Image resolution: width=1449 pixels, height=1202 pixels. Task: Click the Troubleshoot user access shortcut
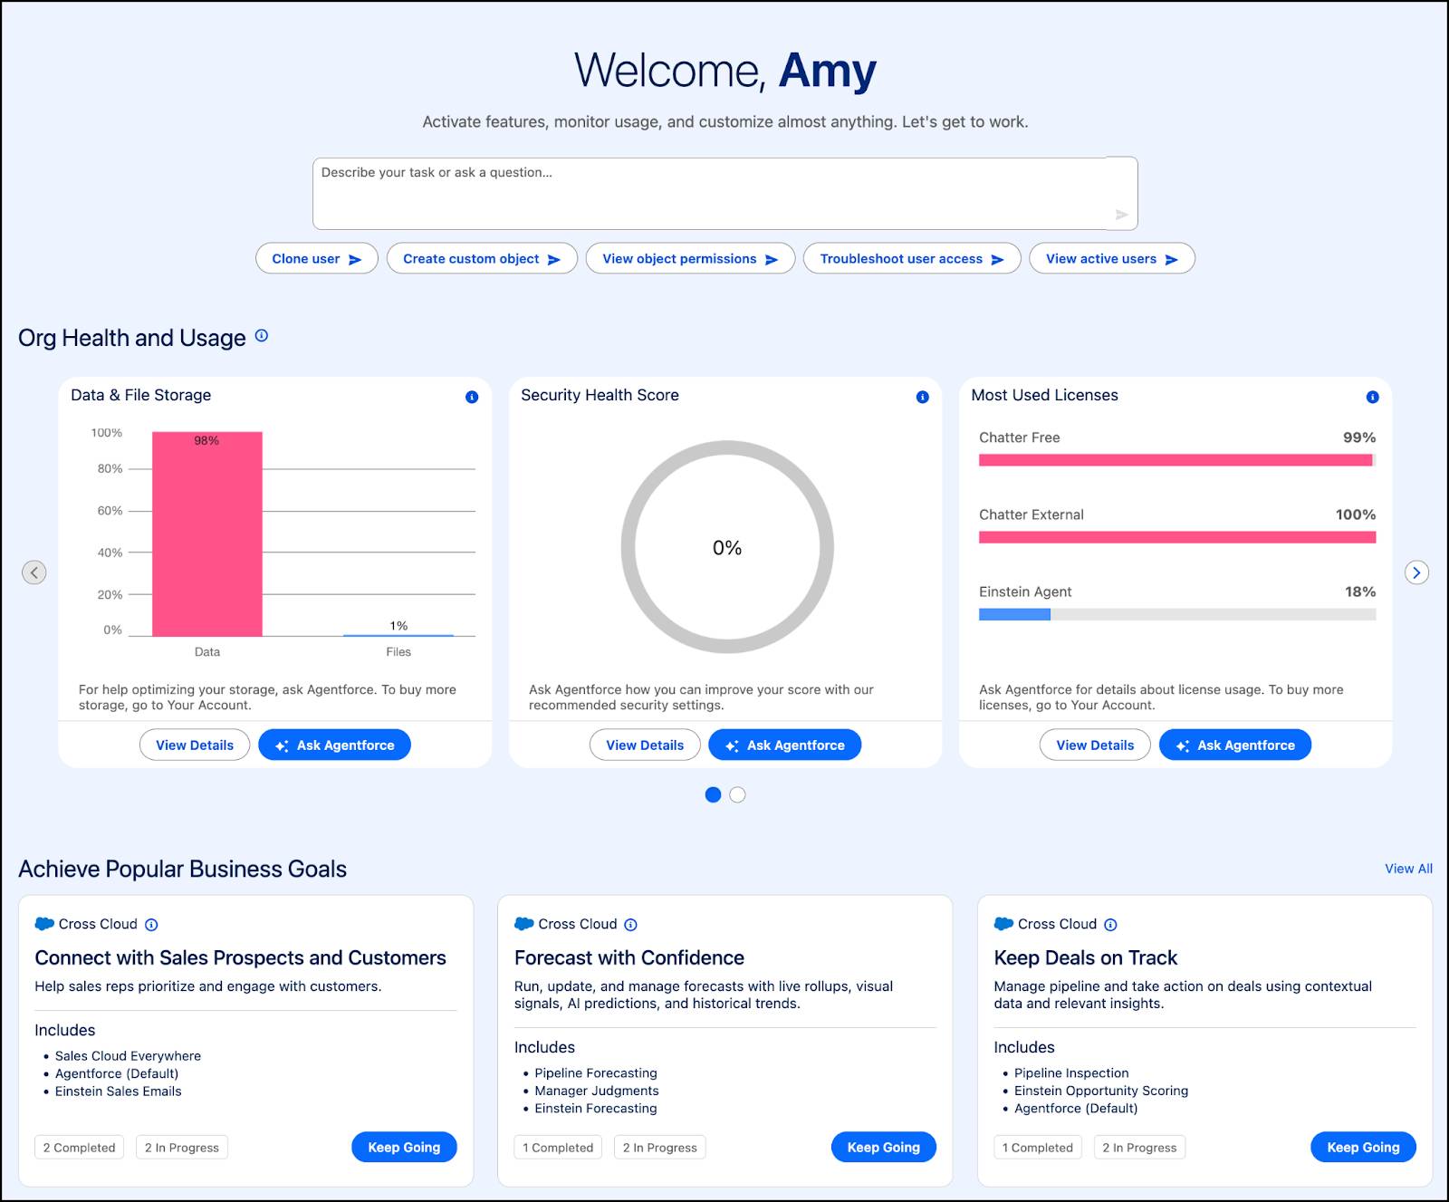point(911,258)
